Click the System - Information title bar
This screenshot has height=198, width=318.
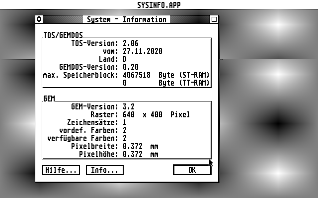(127, 19)
